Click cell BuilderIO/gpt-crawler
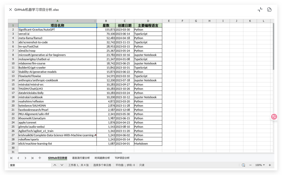The width and height of the screenshot is (282, 175). (x=57, y=68)
